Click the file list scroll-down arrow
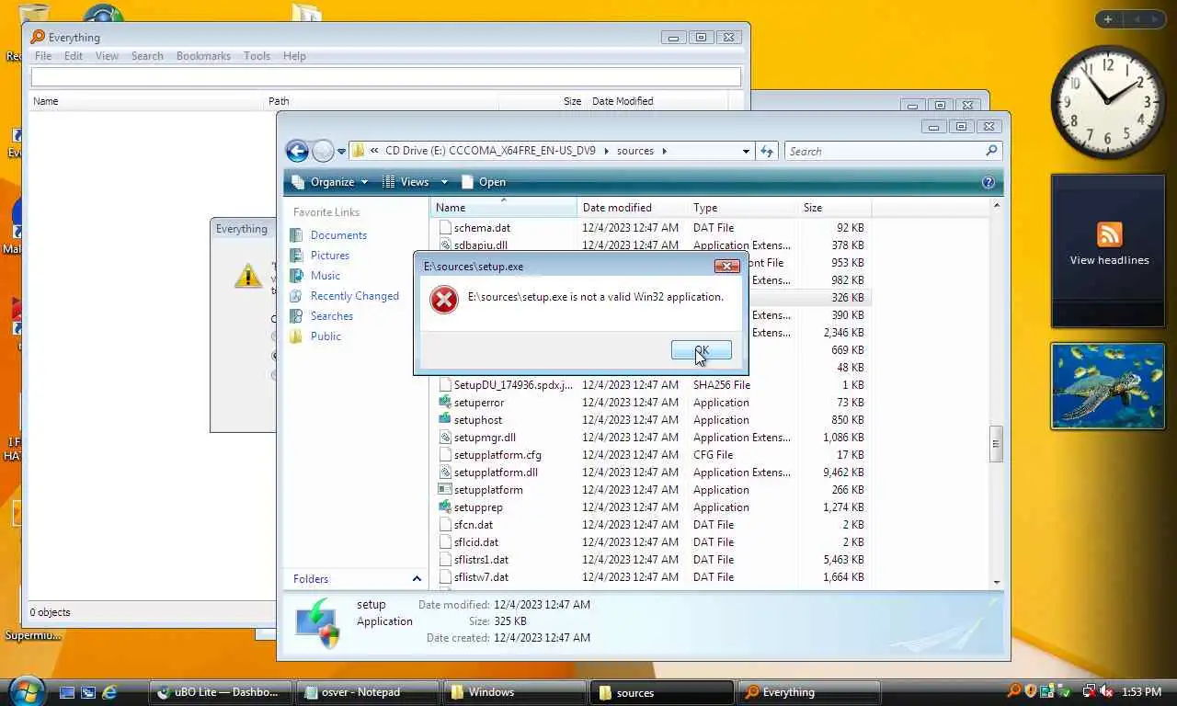This screenshot has height=706, width=1177. (x=996, y=582)
